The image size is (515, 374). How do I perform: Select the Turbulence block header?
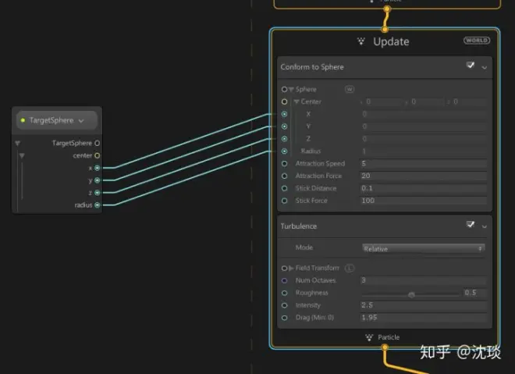pyautogui.click(x=385, y=226)
